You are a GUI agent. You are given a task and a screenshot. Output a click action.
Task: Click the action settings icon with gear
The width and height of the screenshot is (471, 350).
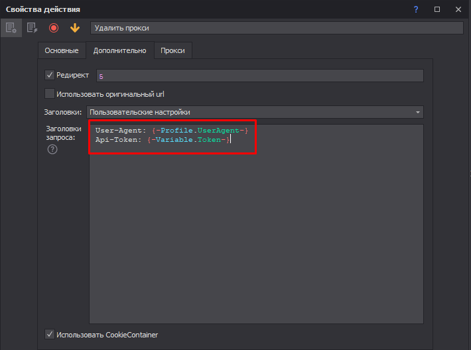(x=11, y=28)
